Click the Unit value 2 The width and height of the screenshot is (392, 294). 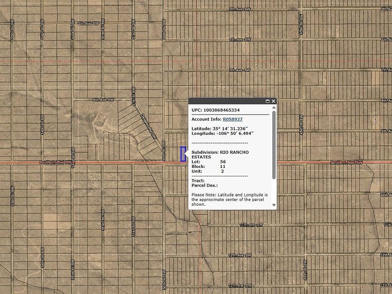click(x=223, y=171)
